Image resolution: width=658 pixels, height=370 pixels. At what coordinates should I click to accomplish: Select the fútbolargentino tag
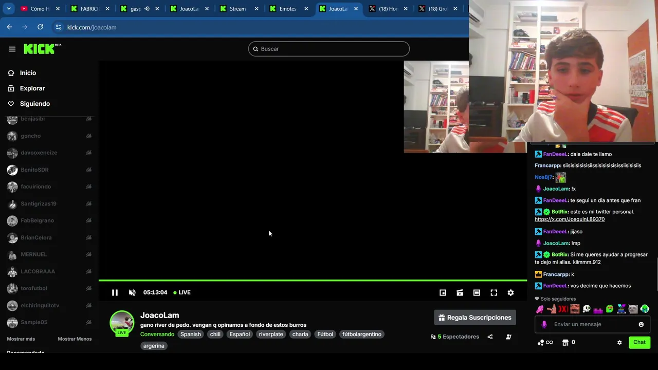361,334
